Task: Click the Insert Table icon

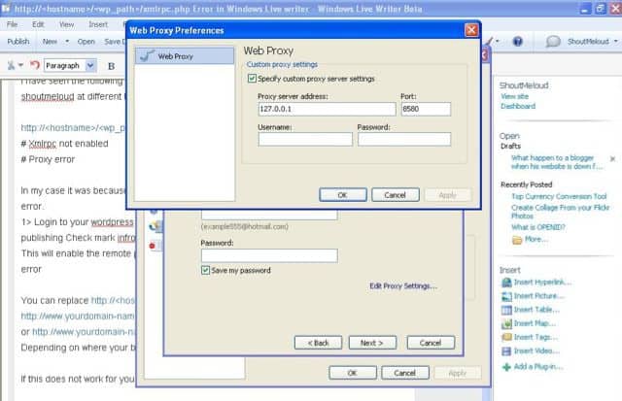Action: pyautogui.click(x=506, y=310)
